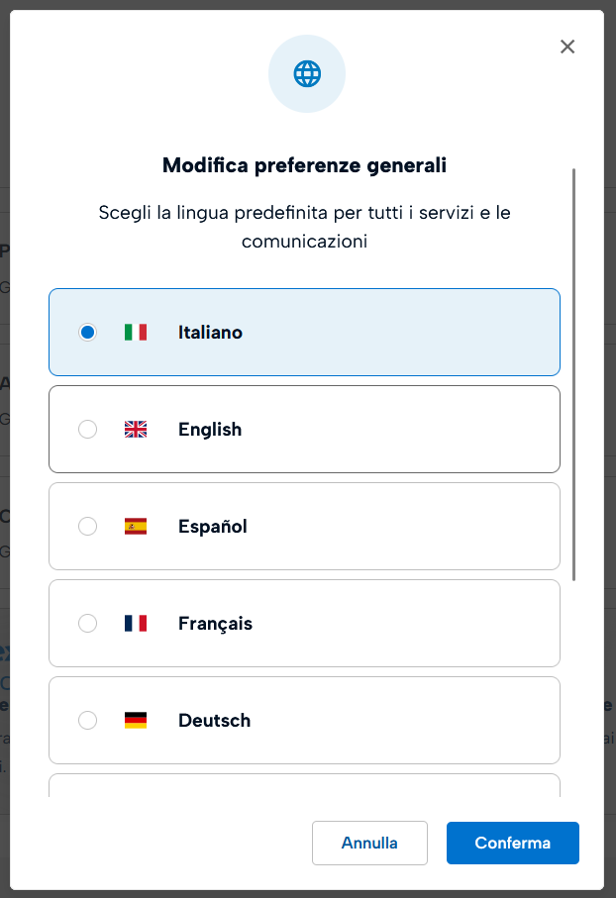This screenshot has height=898, width=616.
Task: Select the Deutsch radio button
Action: point(88,721)
